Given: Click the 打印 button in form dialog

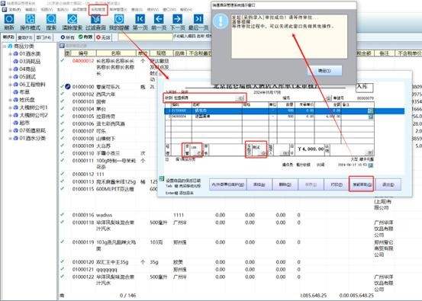Looking at the screenshot, I should 337,184.
